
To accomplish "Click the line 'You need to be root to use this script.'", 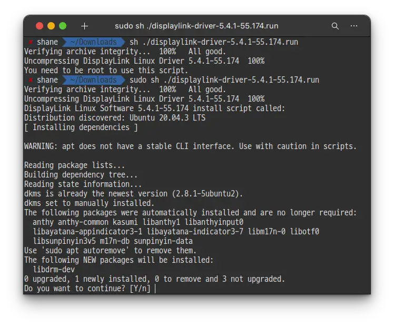I will (106, 71).
